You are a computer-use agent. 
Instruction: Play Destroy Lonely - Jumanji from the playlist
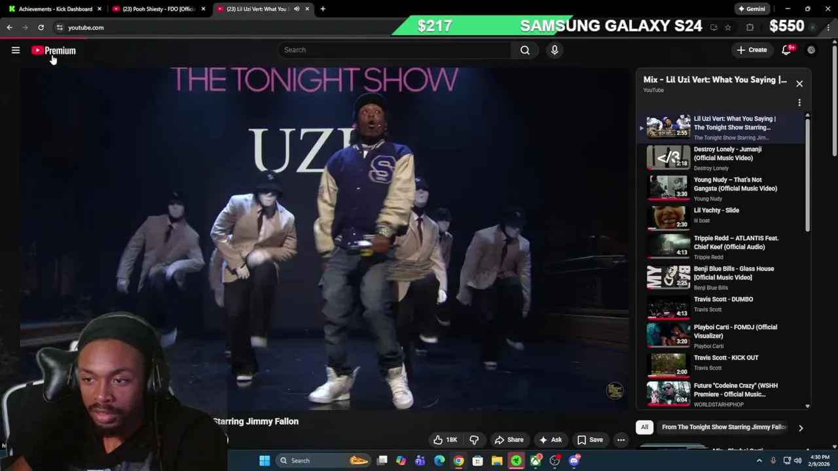click(x=721, y=158)
